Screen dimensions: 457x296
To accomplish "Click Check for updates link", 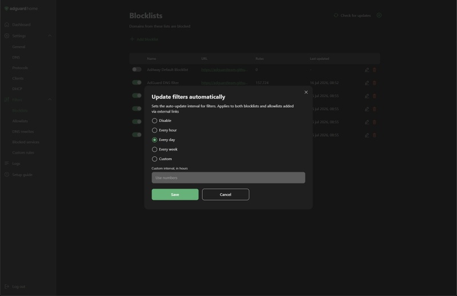I will (x=355, y=15).
